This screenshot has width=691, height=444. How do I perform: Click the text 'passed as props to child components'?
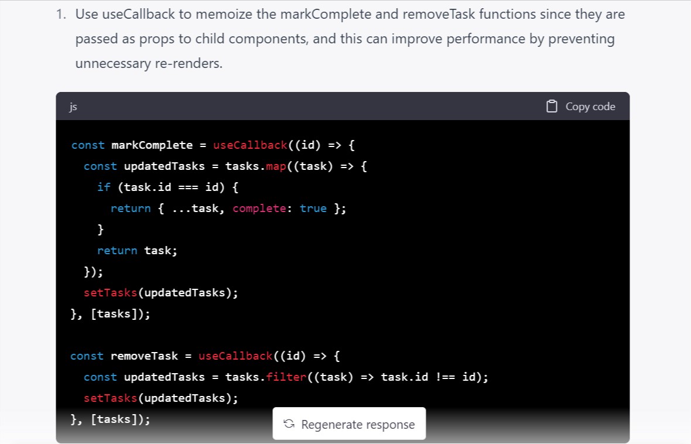click(x=191, y=39)
